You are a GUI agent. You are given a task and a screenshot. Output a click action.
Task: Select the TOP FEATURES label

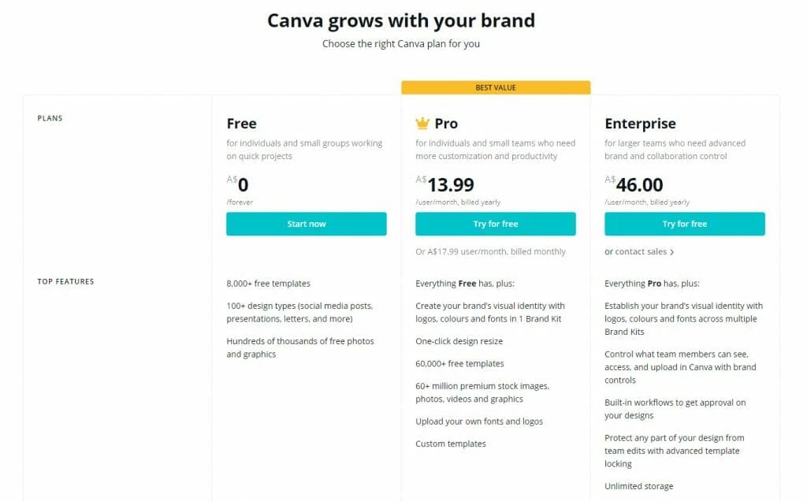pos(65,281)
